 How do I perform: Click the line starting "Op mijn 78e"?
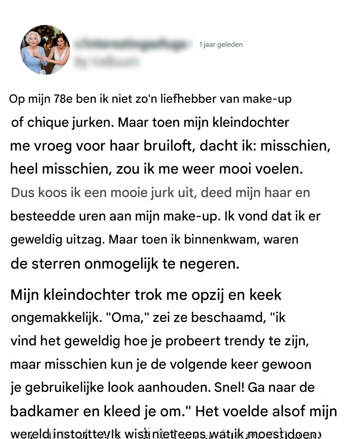(150, 99)
